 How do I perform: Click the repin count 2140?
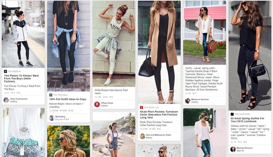click(x=144, y=129)
